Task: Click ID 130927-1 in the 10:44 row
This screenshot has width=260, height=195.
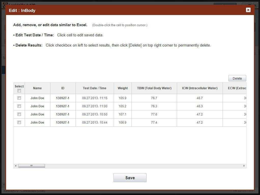Action: pyautogui.click(x=63, y=123)
